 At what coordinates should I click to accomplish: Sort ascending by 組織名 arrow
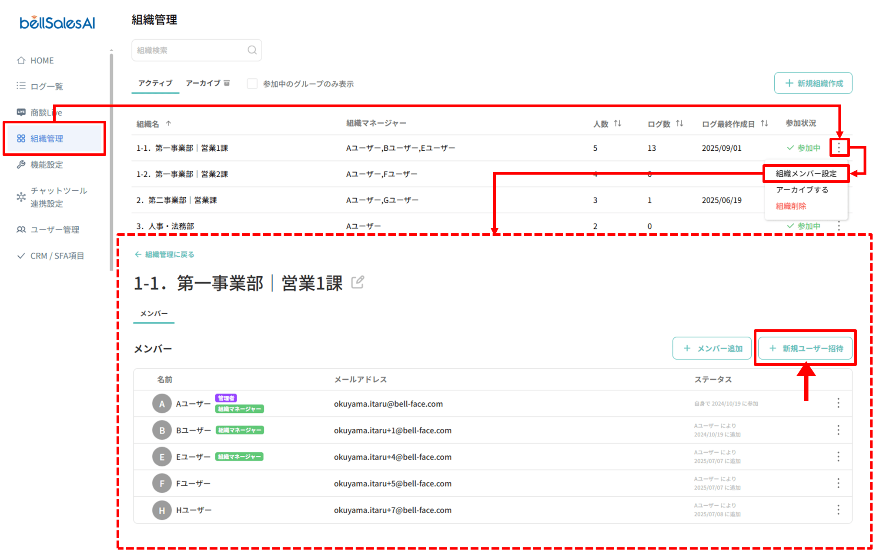pyautogui.click(x=168, y=123)
